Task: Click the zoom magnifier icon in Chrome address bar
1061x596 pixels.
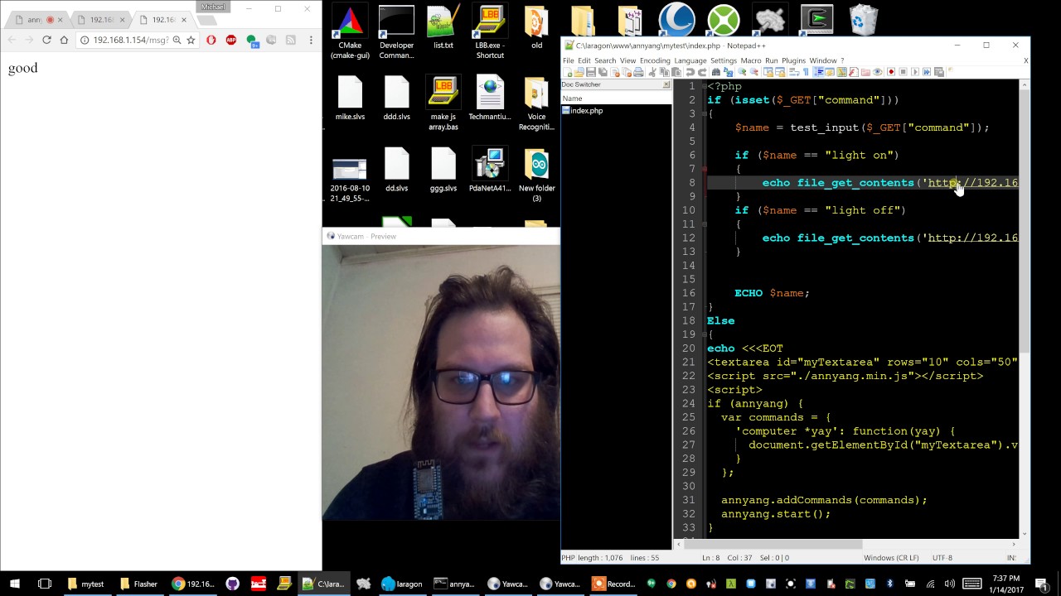Action: pyautogui.click(x=177, y=40)
